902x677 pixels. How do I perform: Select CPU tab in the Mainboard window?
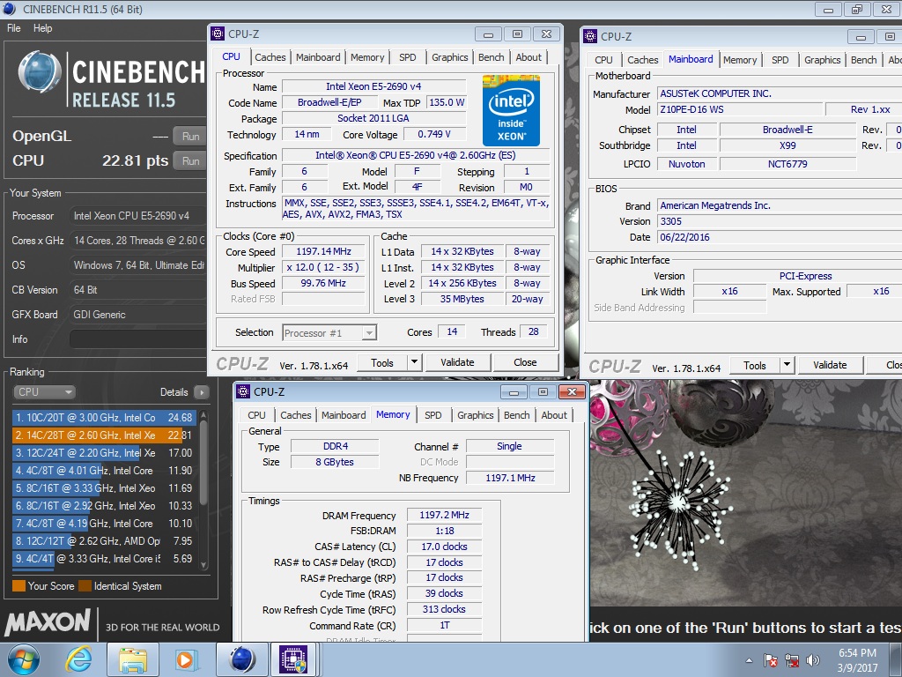point(603,60)
